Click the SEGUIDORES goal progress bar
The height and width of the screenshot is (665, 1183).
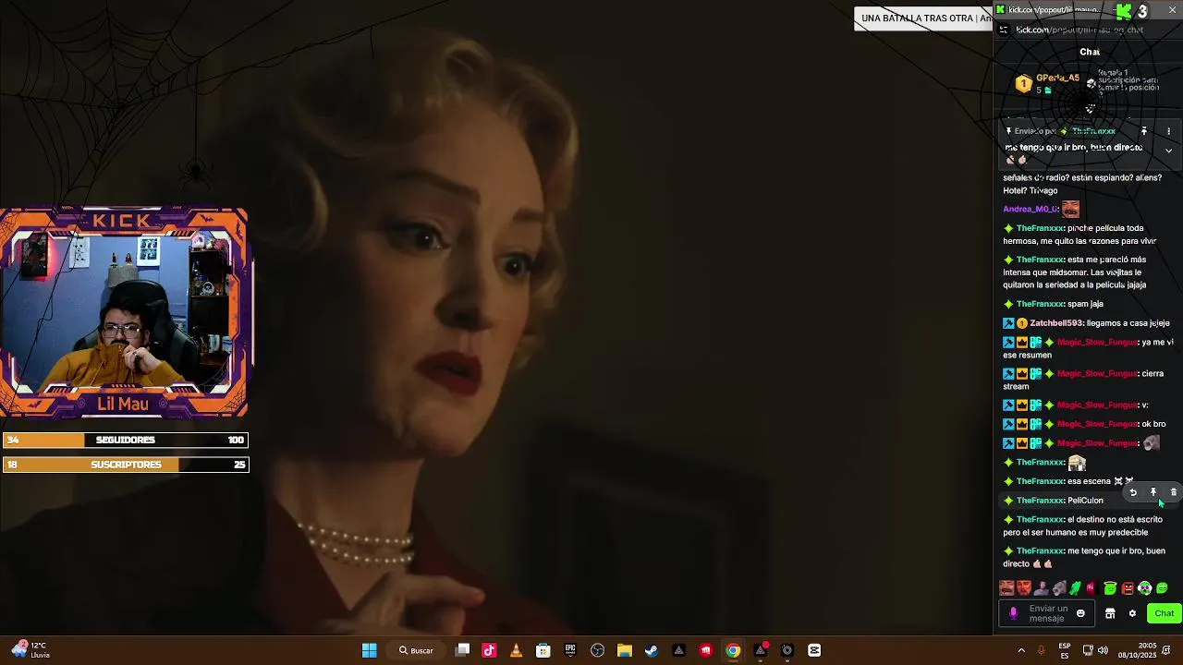(125, 441)
